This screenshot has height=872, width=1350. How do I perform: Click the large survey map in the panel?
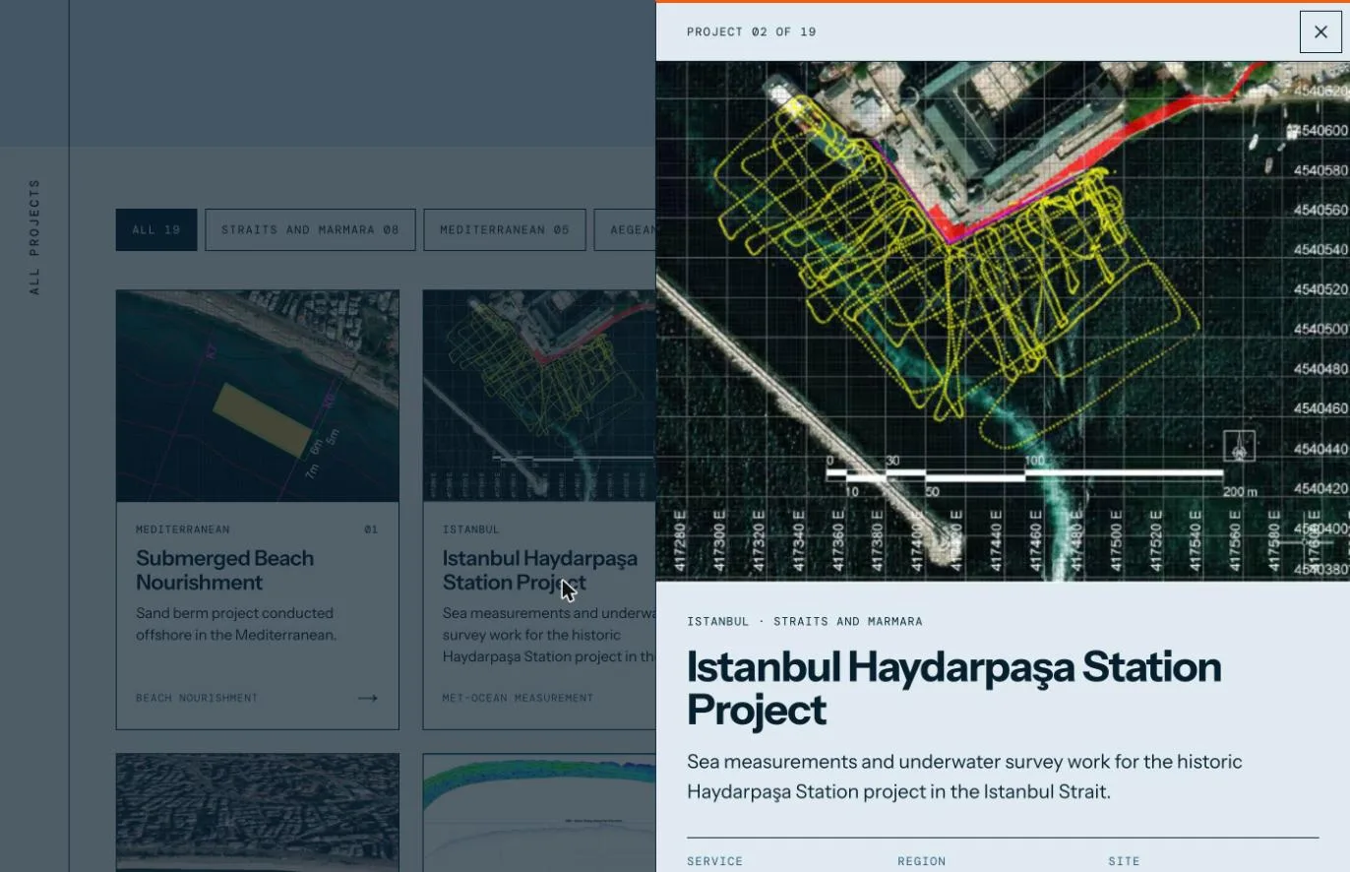pos(1003,321)
